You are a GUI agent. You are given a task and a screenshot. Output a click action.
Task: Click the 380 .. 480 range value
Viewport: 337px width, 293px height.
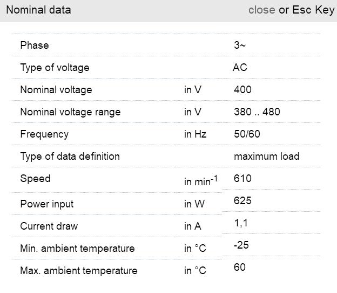257,112
